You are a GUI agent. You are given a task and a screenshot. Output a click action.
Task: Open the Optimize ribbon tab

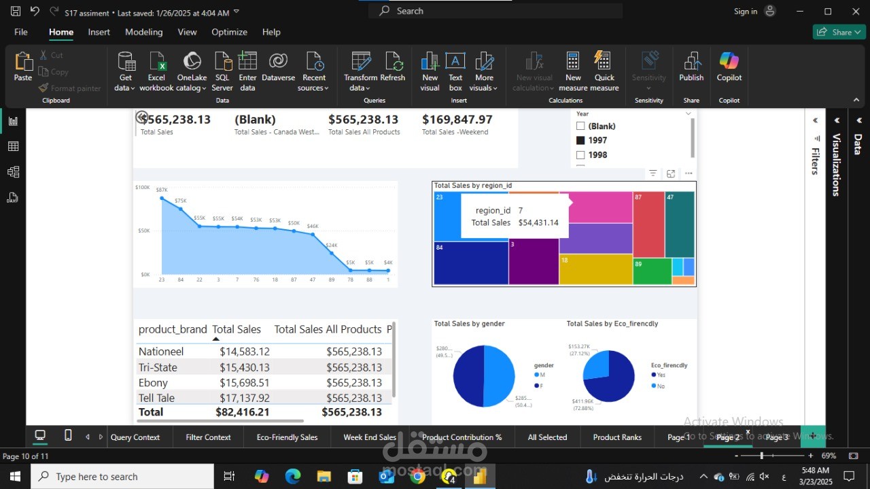(x=229, y=32)
